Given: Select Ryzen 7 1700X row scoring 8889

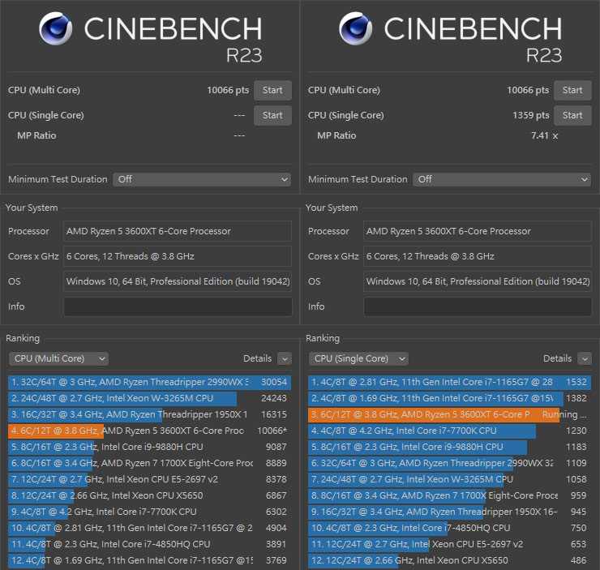Looking at the screenshot, I should (149, 463).
